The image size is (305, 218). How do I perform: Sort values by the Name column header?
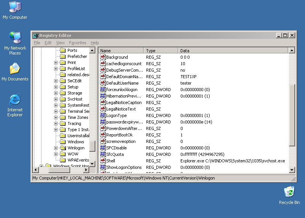(121, 51)
